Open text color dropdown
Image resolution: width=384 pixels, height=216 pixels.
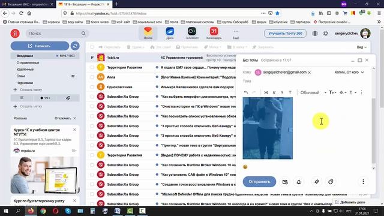pyautogui.click(x=343, y=92)
